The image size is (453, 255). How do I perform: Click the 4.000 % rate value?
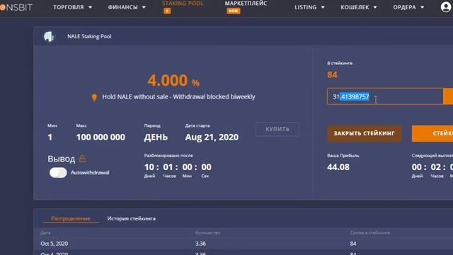(173, 80)
